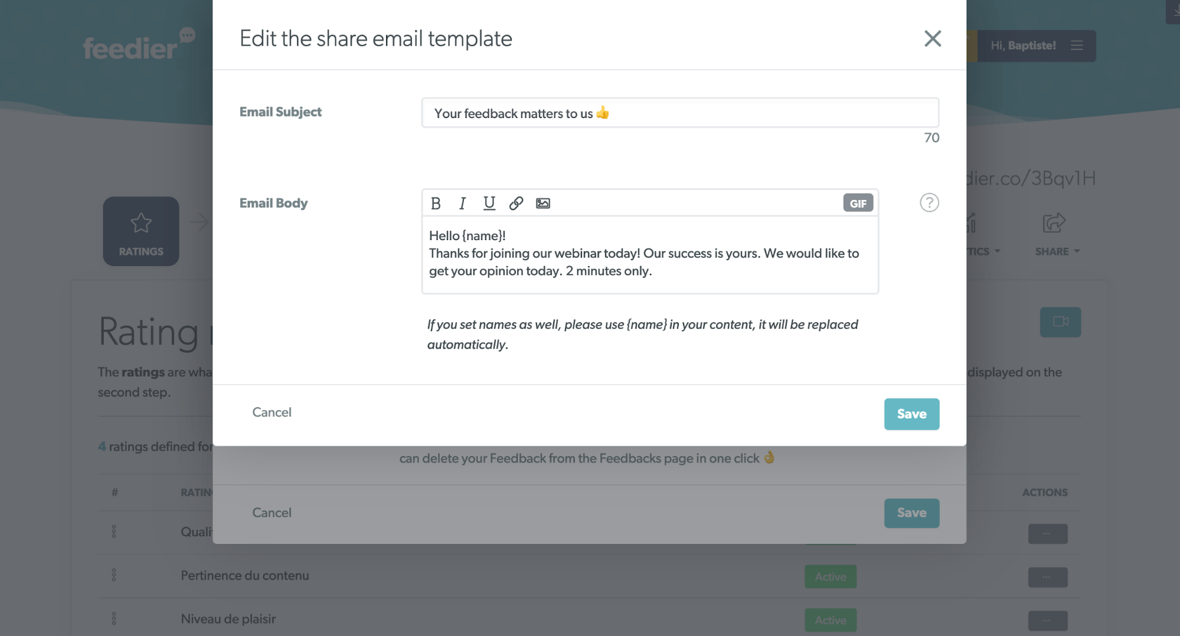Toggle Active status of Pertinence du contenu
Viewport: 1180px width, 636px height.
pos(830,577)
